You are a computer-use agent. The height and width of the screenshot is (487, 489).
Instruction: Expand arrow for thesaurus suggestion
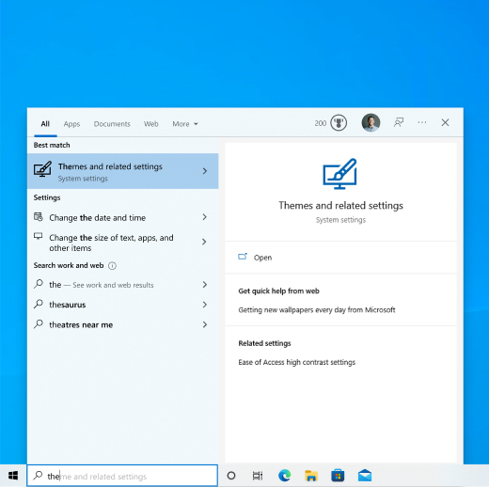pos(205,305)
